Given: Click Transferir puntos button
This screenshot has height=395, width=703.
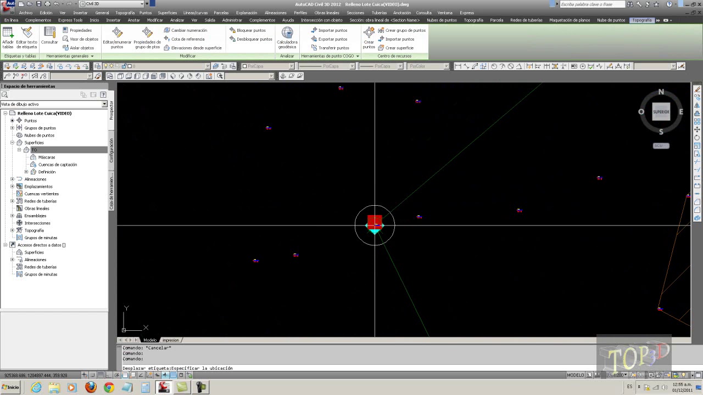Looking at the screenshot, I should (330, 48).
